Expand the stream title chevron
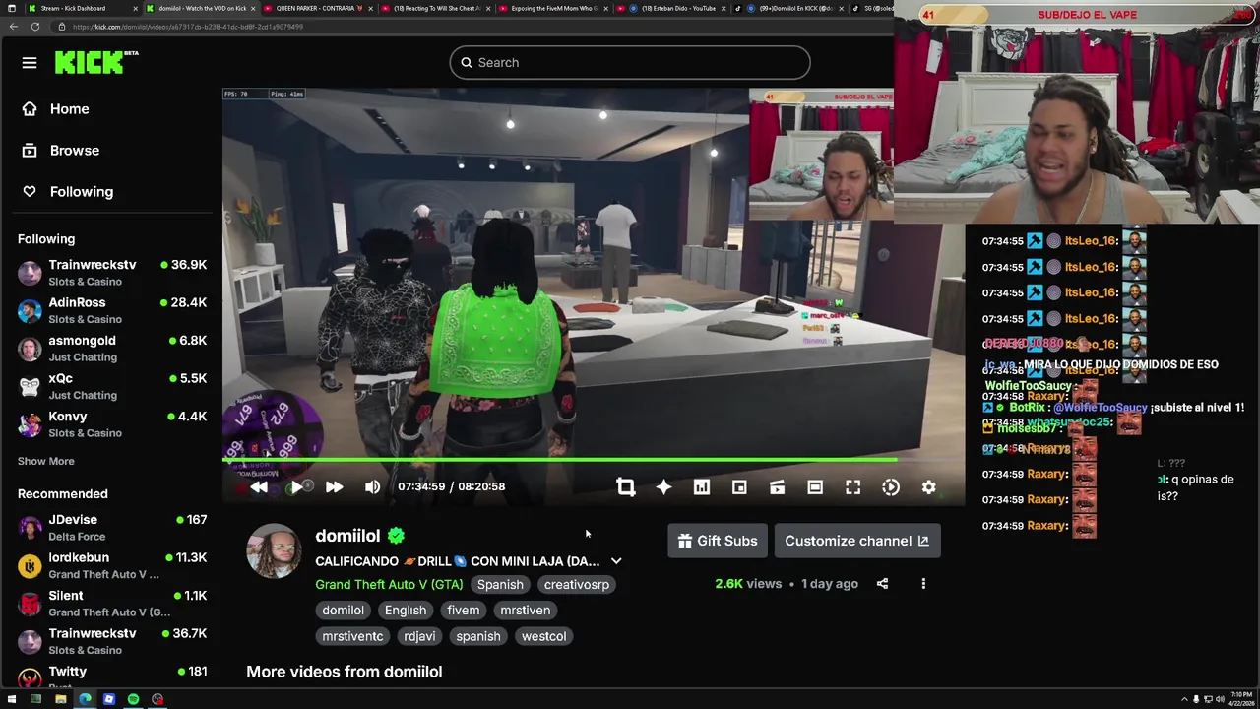Image resolution: width=1260 pixels, height=709 pixels. pyautogui.click(x=616, y=561)
